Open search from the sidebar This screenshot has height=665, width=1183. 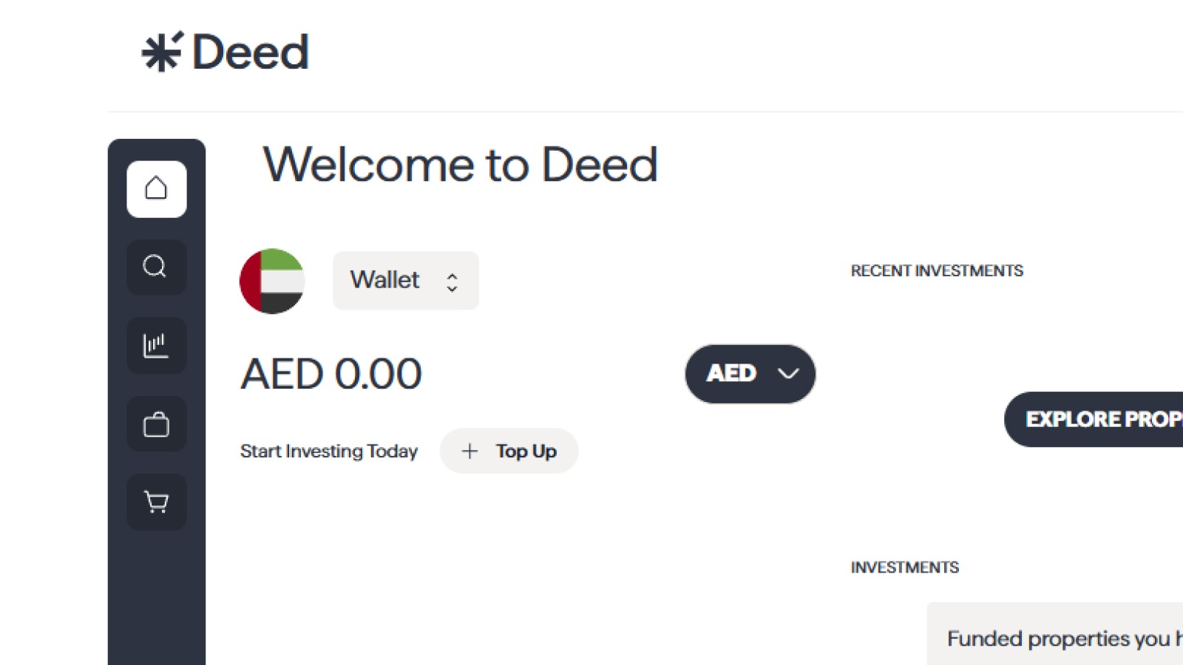click(x=156, y=267)
